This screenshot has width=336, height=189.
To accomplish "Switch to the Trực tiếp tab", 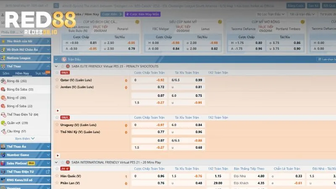I will (41, 73).
